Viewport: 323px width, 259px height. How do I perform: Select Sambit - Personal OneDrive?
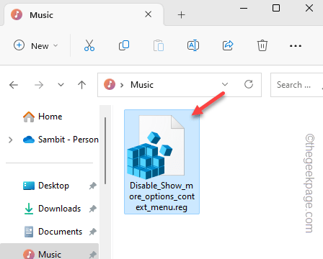[x=61, y=140]
